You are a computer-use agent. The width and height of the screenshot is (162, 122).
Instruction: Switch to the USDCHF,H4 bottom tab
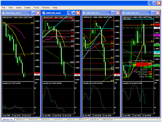[x=58, y=119]
